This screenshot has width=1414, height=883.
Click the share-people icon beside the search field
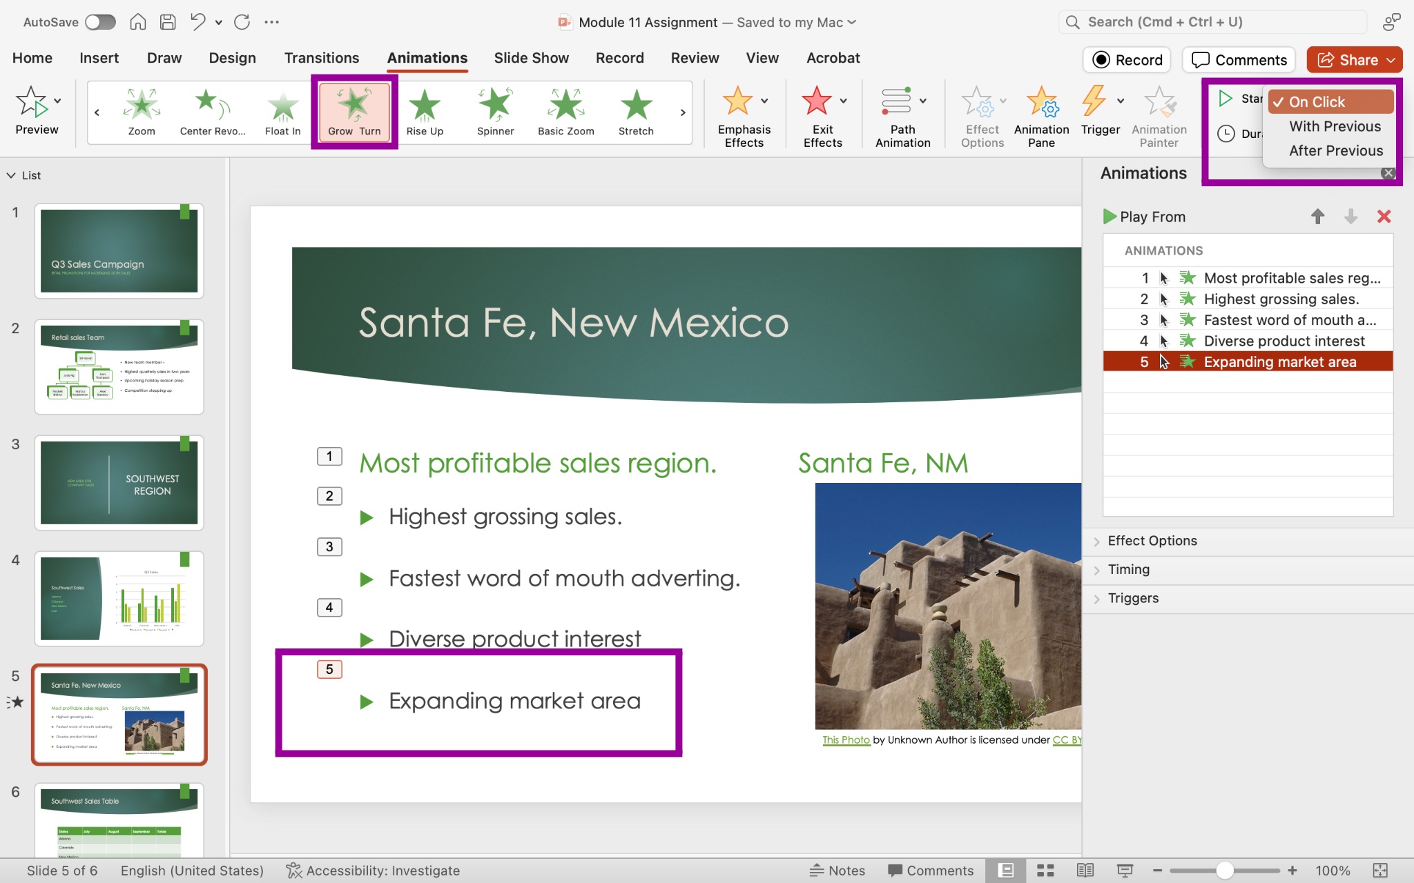tap(1391, 22)
